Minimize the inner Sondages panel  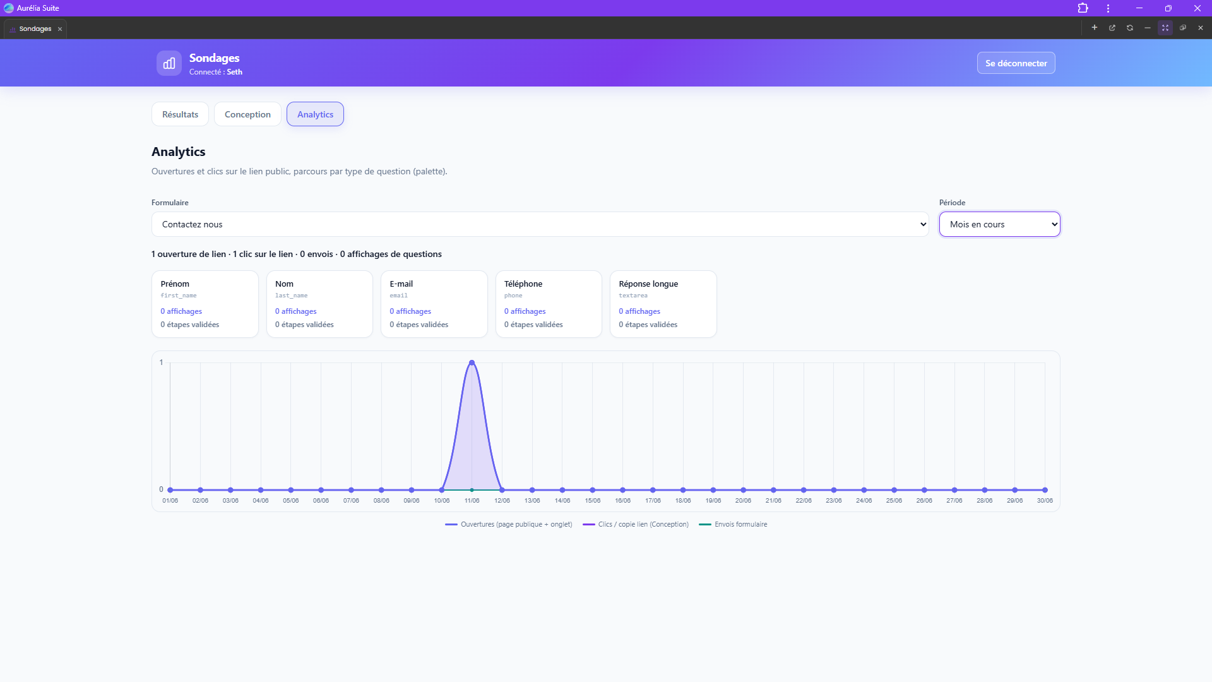coord(1148,28)
